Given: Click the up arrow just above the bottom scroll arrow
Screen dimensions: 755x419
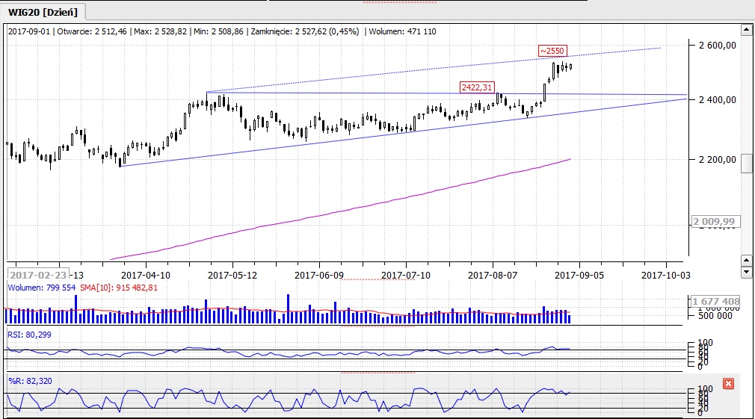Looking at the screenshot, I should pyautogui.click(x=745, y=260).
